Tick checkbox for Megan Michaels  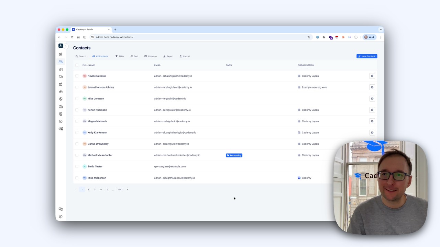(x=77, y=121)
